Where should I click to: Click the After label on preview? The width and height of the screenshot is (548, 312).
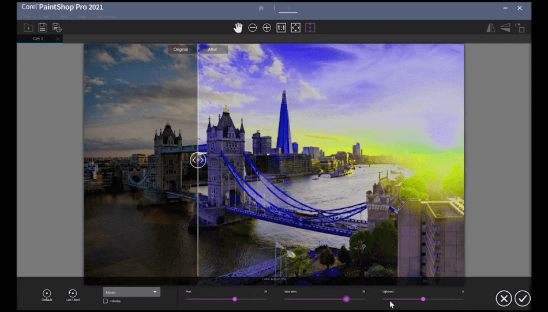coord(212,49)
